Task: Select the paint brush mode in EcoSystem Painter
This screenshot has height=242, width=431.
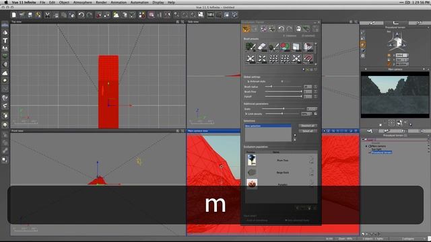Action: [x=246, y=28]
